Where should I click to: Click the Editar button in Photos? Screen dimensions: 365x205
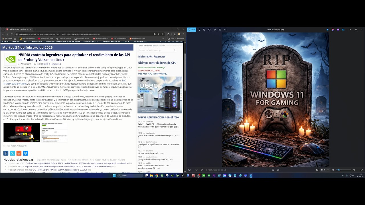191,30
